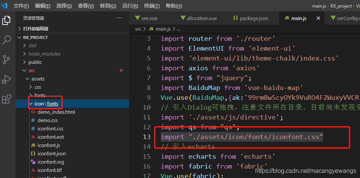The height and width of the screenshot is (178, 360).
Task: Open 查看(V) menu
Action: point(86,6)
